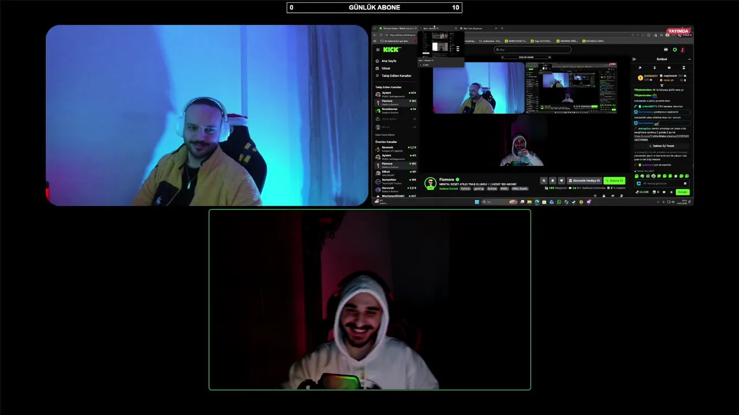Open the pinned message icon in chat

click(x=640, y=68)
